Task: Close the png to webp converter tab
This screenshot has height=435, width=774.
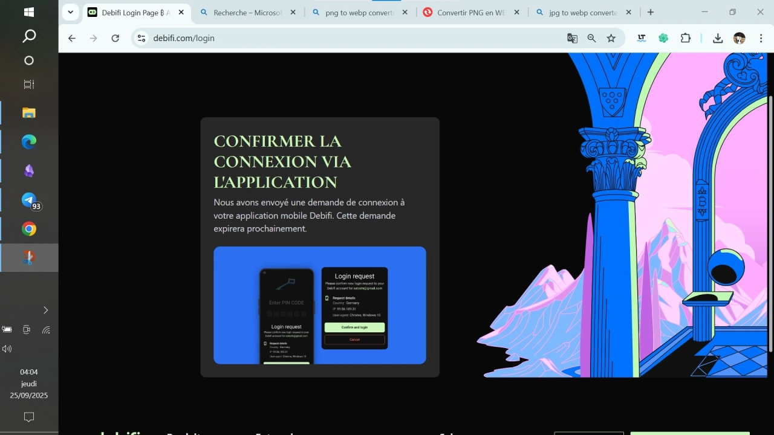Action: (405, 12)
